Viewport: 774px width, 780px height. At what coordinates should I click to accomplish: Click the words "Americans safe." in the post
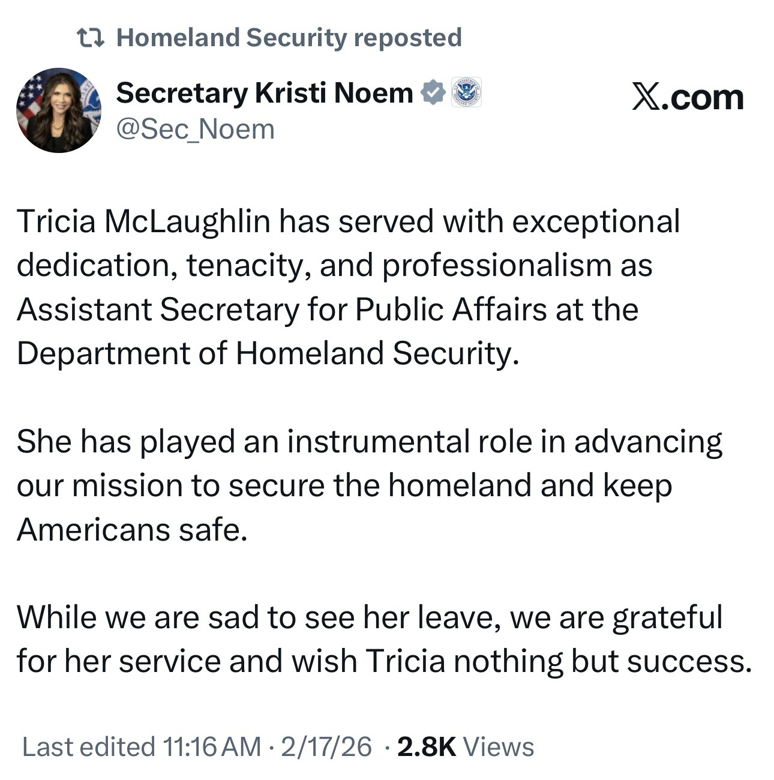pyautogui.click(x=131, y=529)
